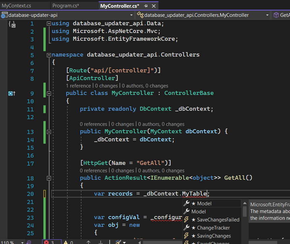Click the wrench property icon for starred Model

(186, 203)
